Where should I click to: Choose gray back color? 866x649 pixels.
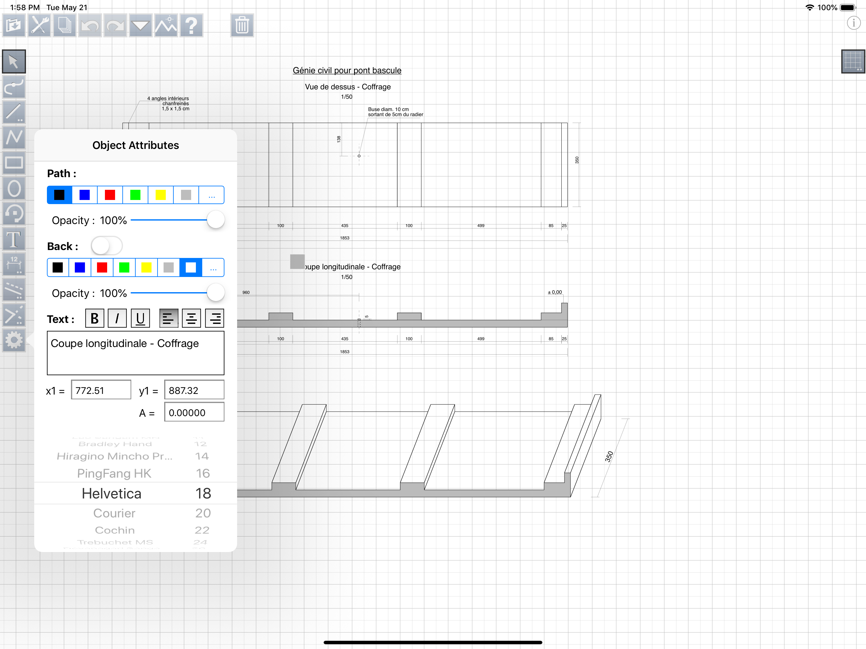(x=169, y=268)
